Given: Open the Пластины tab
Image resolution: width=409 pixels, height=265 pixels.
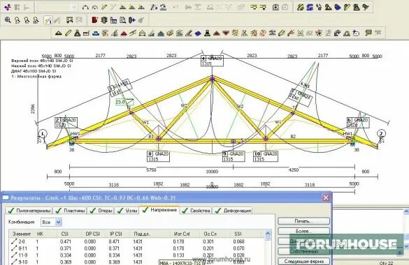Looking at the screenshot, I should click(70, 211).
